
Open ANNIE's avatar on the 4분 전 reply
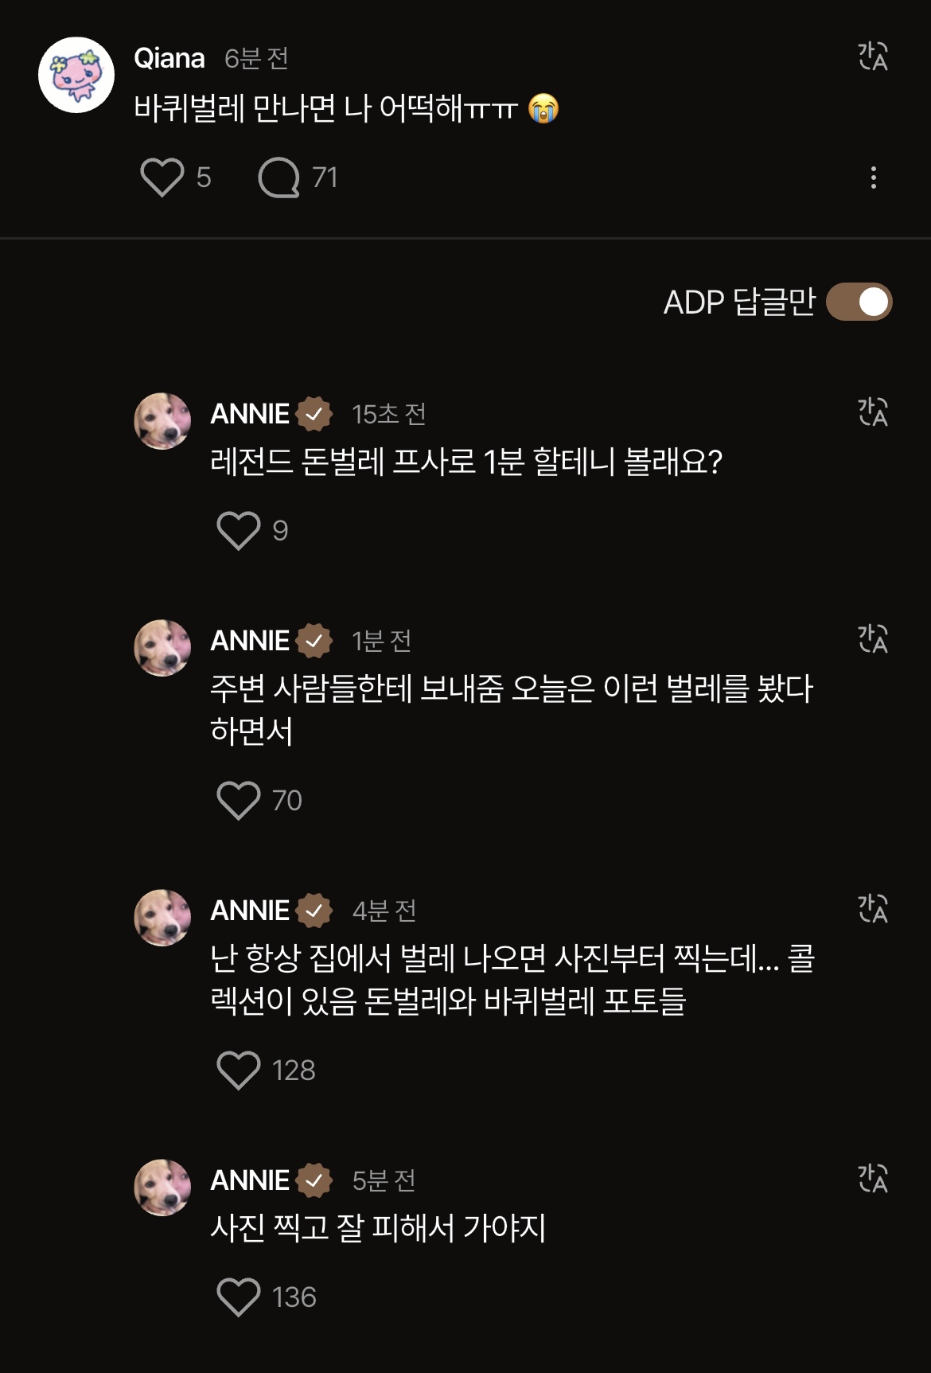coord(162,918)
